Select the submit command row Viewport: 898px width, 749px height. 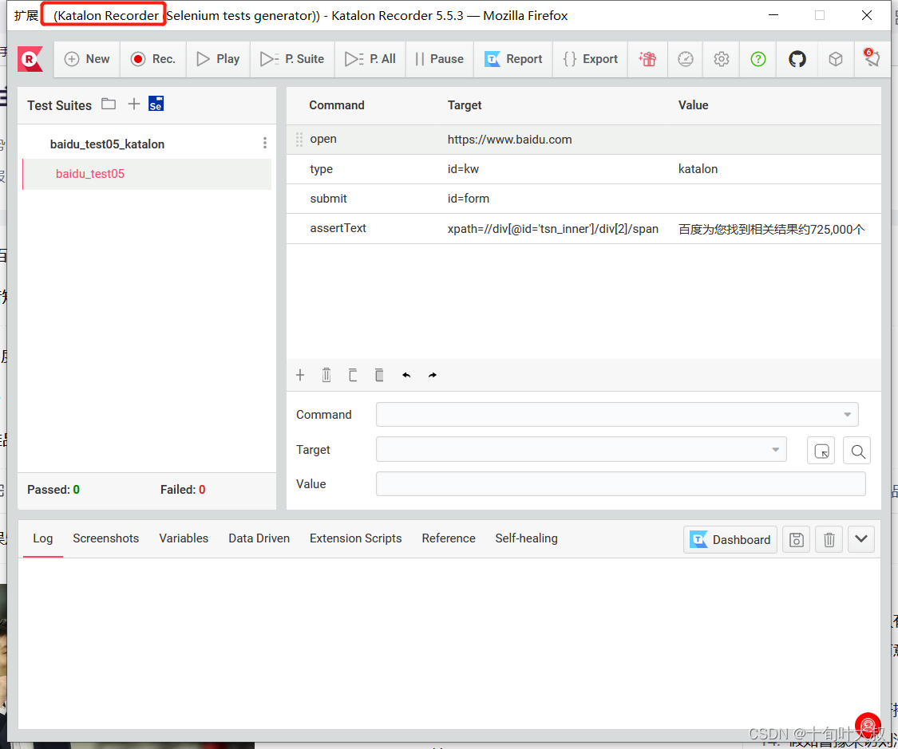coord(584,199)
